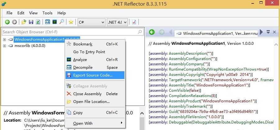
Task: Click the CompilationRelaxations attribute link
Action: (190, 96)
